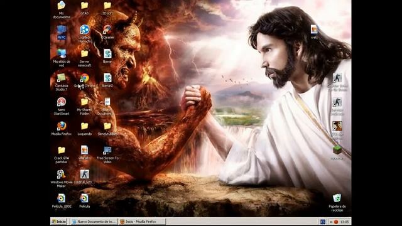Select the Pelicula_0002 video file
This screenshot has height=226, width=402.
[62, 201]
